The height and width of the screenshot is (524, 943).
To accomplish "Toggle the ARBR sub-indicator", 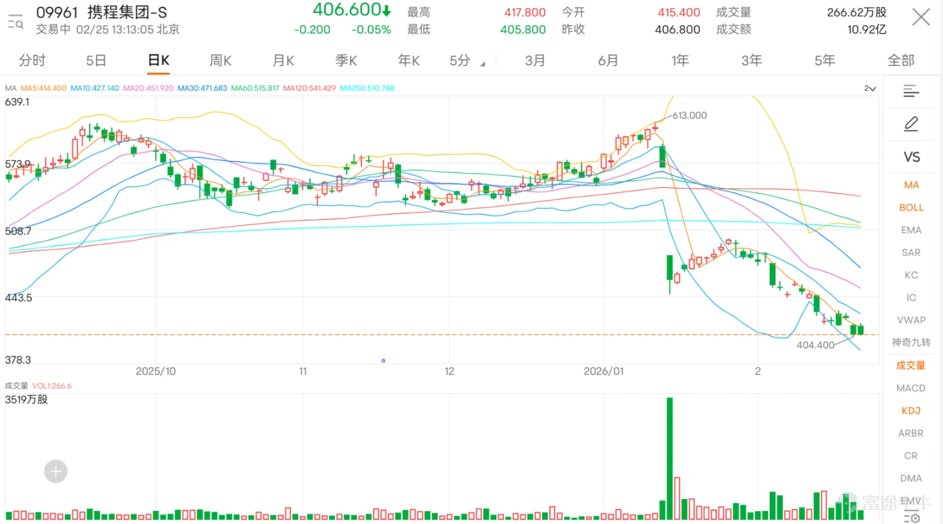I will [x=911, y=433].
